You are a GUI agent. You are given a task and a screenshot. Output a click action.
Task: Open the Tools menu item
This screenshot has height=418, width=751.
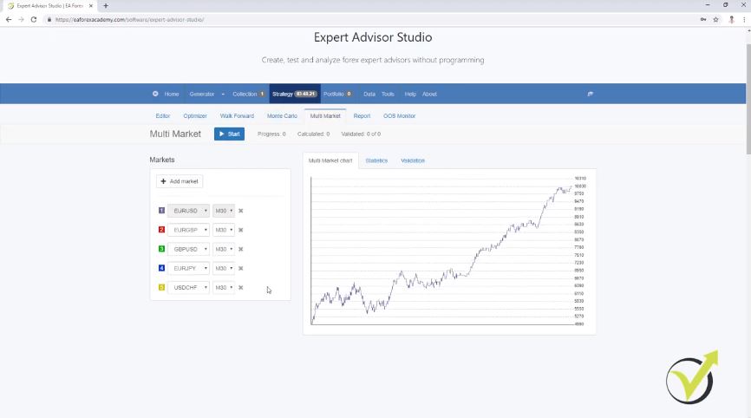tap(388, 95)
